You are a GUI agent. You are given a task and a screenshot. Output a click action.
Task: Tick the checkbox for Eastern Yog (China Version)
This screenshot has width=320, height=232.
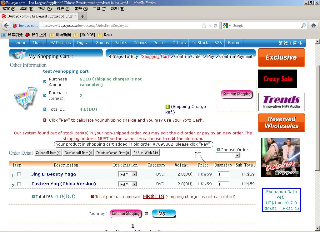19,184
